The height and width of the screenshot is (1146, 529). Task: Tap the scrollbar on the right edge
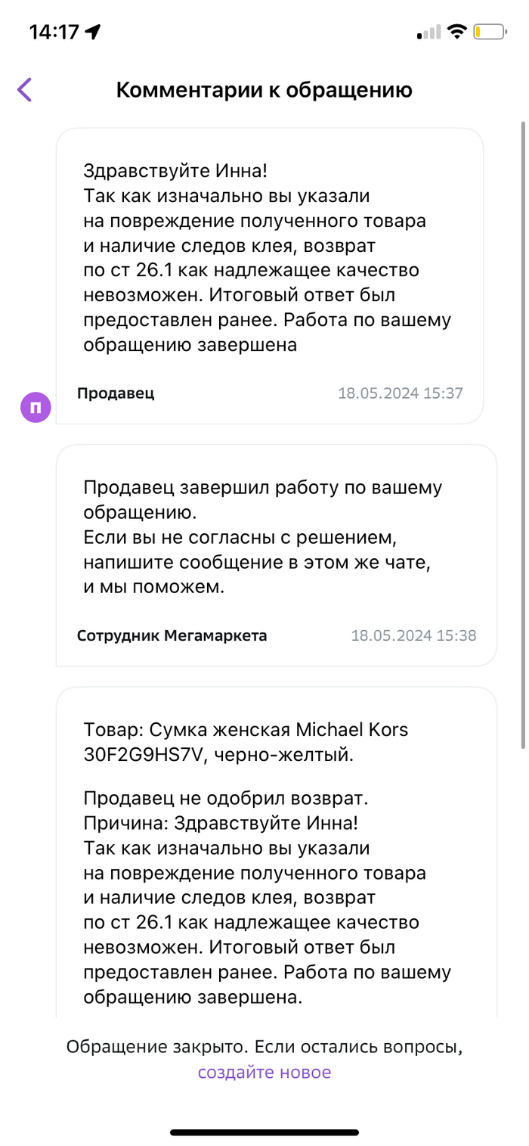[522, 431]
